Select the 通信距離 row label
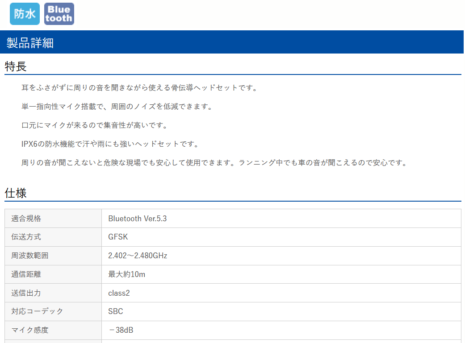Viewport: 465px width, 343px height. click(x=27, y=274)
